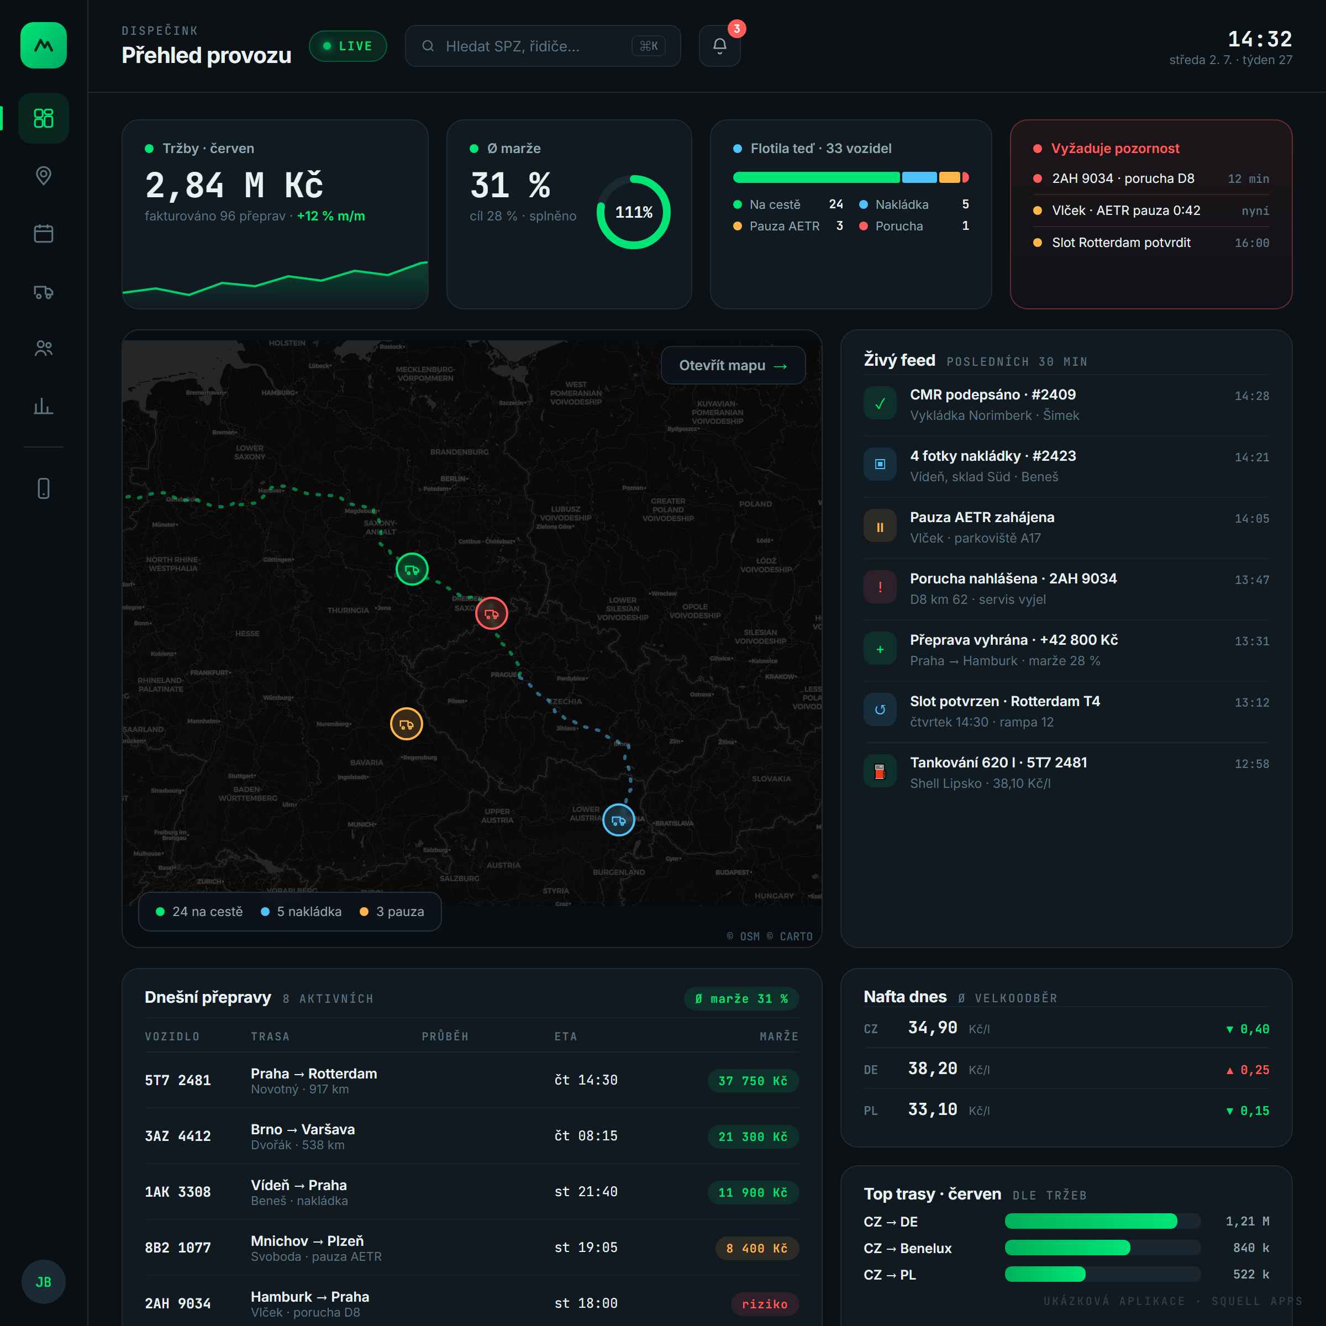Click the 5 nakládka legend item
1326x1326 pixels.
[x=301, y=912]
